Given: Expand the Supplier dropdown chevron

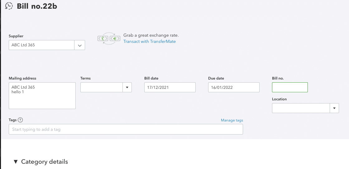Looking at the screenshot, I should 80,45.
